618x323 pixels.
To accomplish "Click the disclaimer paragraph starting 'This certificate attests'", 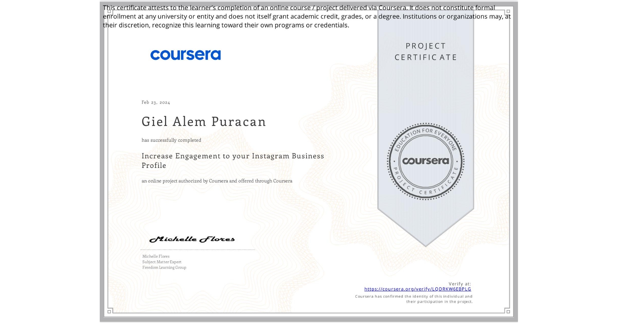I will [x=307, y=16].
